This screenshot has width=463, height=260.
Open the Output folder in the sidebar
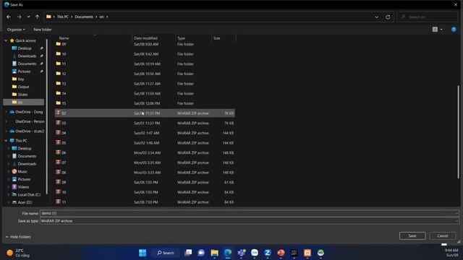tap(23, 87)
